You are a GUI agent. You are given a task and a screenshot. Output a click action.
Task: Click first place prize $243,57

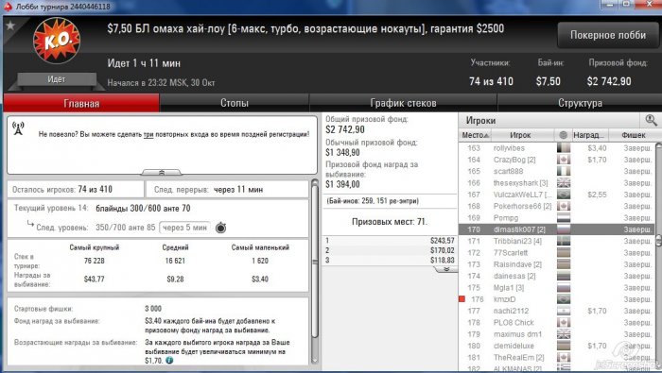pyautogui.click(x=442, y=241)
